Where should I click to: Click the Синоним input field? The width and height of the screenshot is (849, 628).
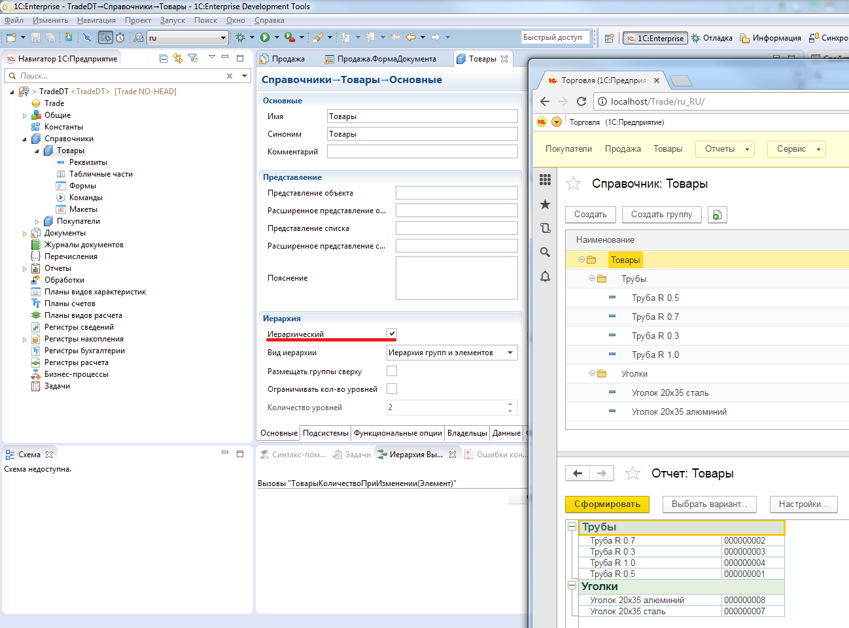click(422, 134)
